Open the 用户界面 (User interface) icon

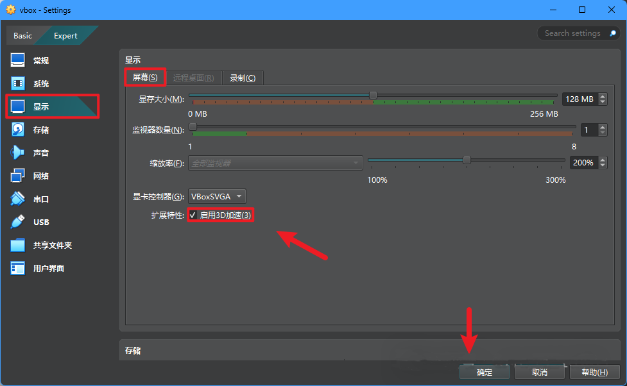point(17,268)
